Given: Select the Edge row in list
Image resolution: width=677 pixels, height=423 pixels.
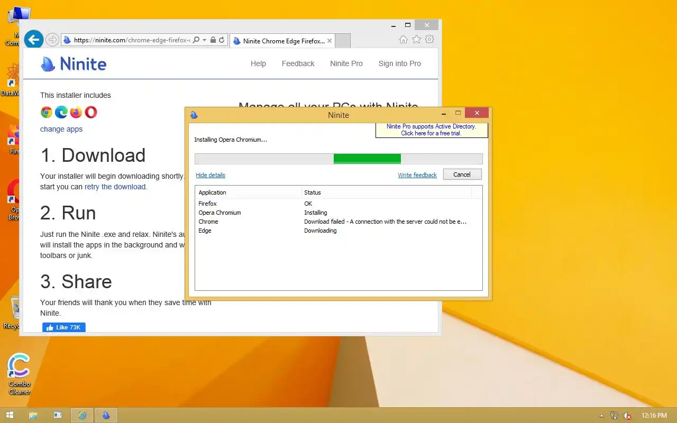Looking at the screenshot, I should [x=338, y=231].
